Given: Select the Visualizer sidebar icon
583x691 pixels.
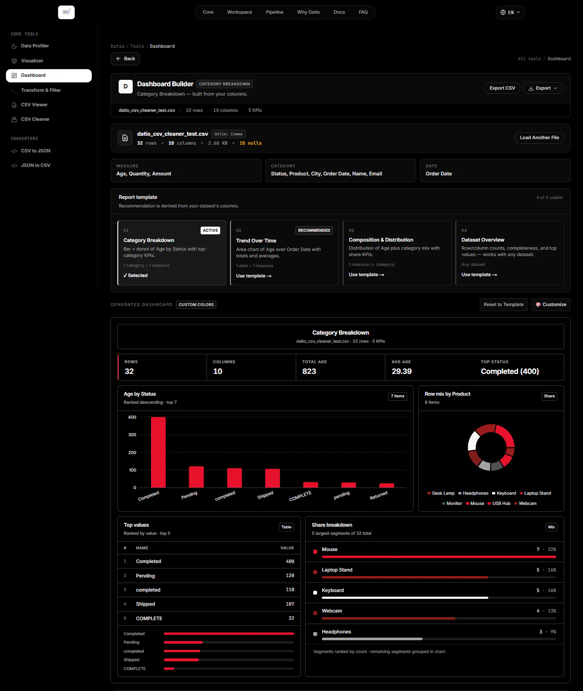Looking at the screenshot, I should tap(14, 61).
